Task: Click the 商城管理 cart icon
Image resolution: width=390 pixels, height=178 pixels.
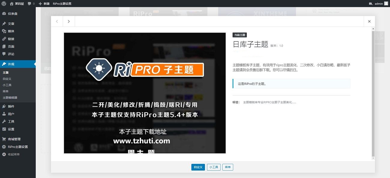Action: (x=4, y=139)
